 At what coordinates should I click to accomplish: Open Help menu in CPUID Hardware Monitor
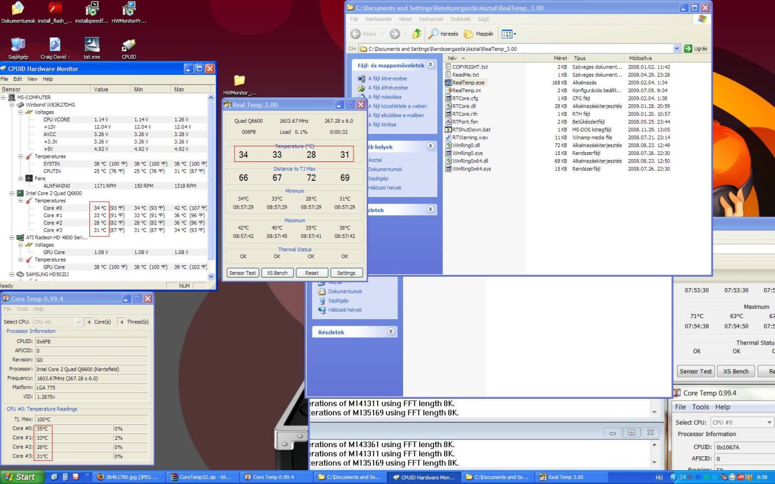(x=47, y=79)
